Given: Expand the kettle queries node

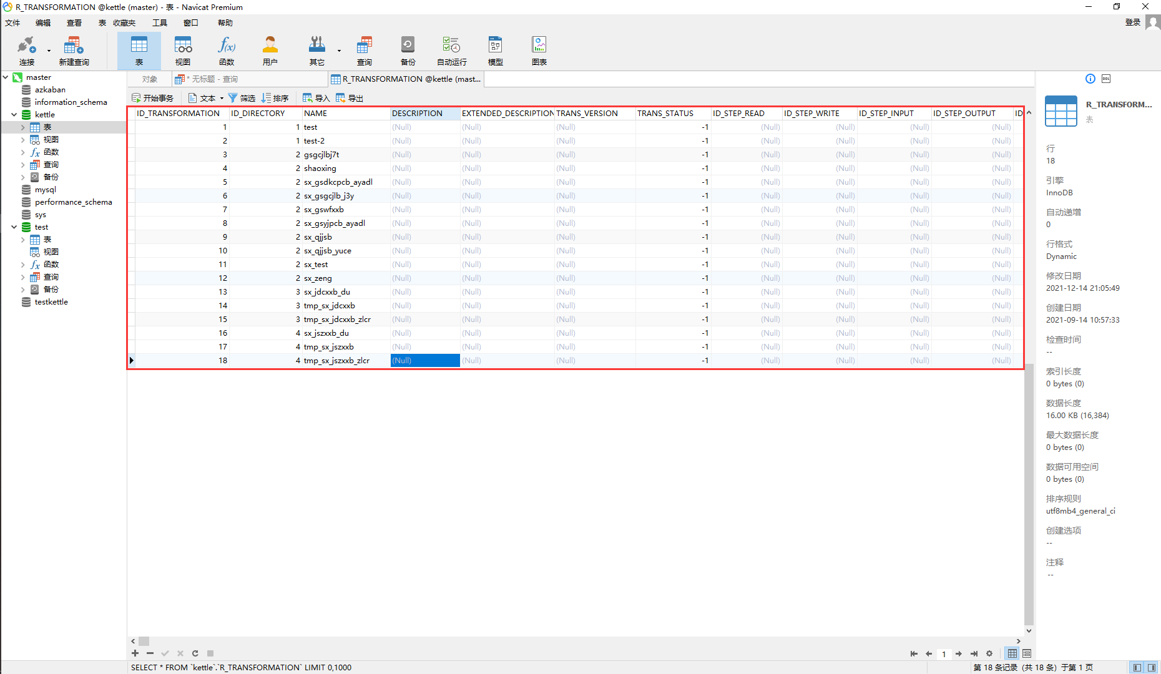Looking at the screenshot, I should click(23, 164).
